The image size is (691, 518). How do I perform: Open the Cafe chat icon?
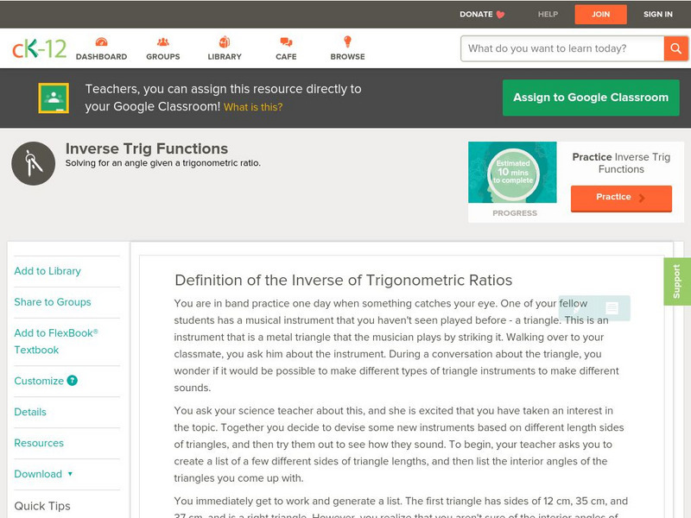(286, 42)
